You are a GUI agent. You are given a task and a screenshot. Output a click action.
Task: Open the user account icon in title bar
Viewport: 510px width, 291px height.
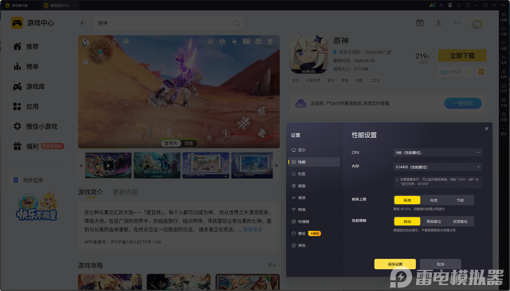pos(450,5)
